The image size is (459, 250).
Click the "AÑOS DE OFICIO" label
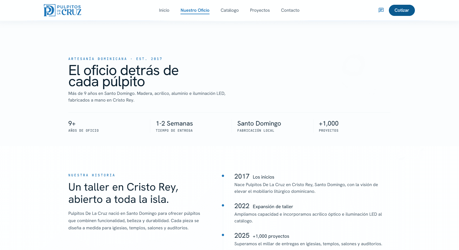pyautogui.click(x=84, y=131)
